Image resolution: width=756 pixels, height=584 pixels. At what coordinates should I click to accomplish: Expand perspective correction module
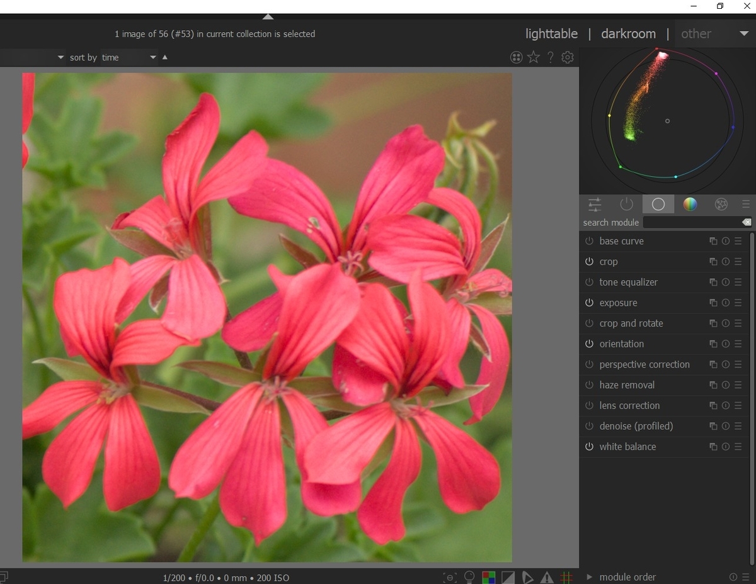click(x=644, y=364)
